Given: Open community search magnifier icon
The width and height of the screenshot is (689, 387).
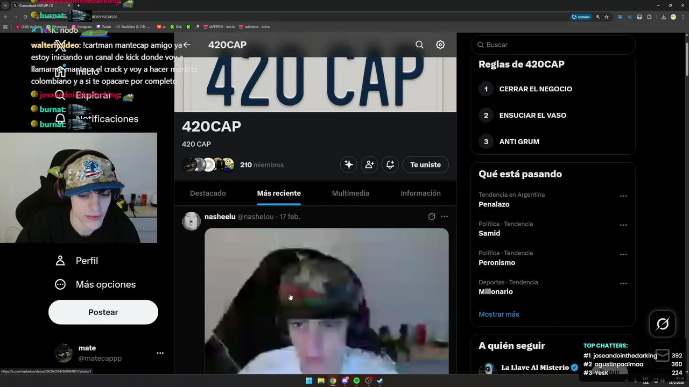Looking at the screenshot, I should click(x=419, y=45).
